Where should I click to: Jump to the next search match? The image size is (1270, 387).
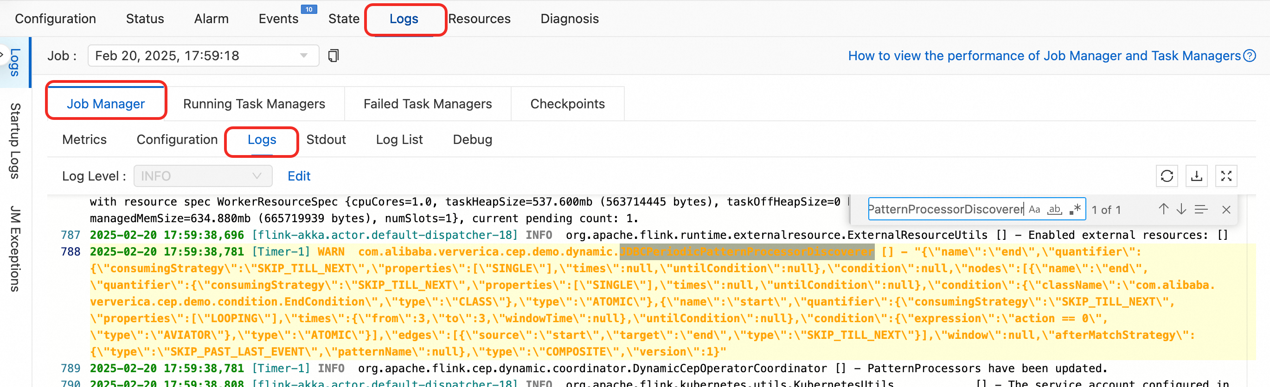tap(1181, 210)
